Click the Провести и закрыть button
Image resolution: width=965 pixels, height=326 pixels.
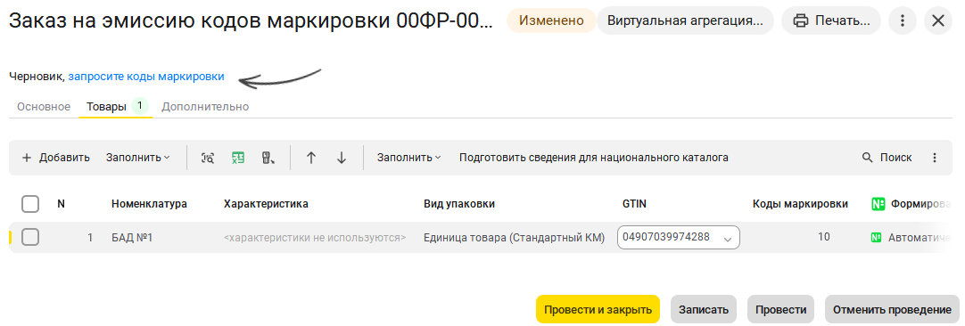coord(598,309)
